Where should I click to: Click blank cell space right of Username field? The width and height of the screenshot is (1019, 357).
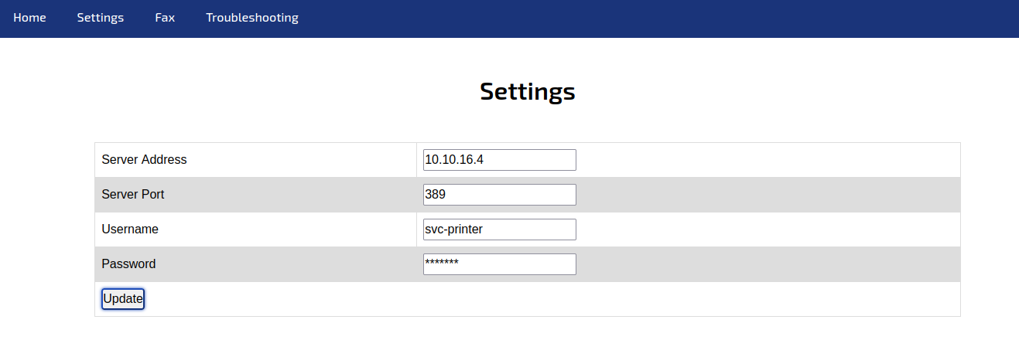coord(766,229)
